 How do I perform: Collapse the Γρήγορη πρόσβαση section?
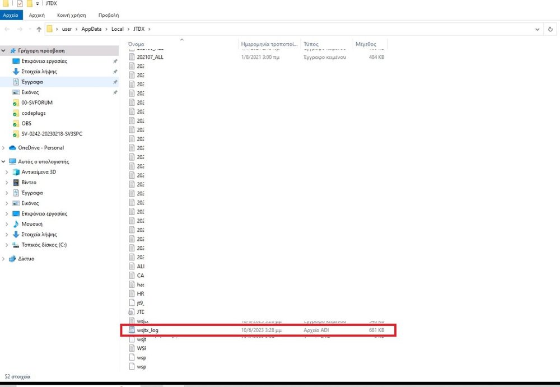[x=4, y=50]
